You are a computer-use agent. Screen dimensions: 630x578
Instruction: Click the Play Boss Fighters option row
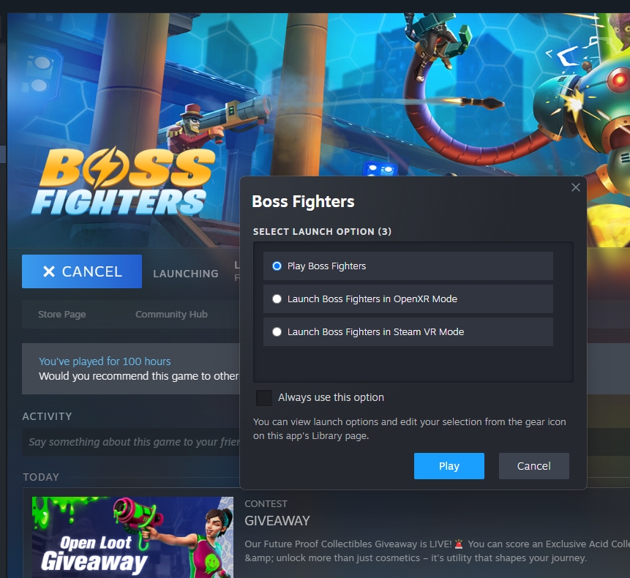[408, 266]
